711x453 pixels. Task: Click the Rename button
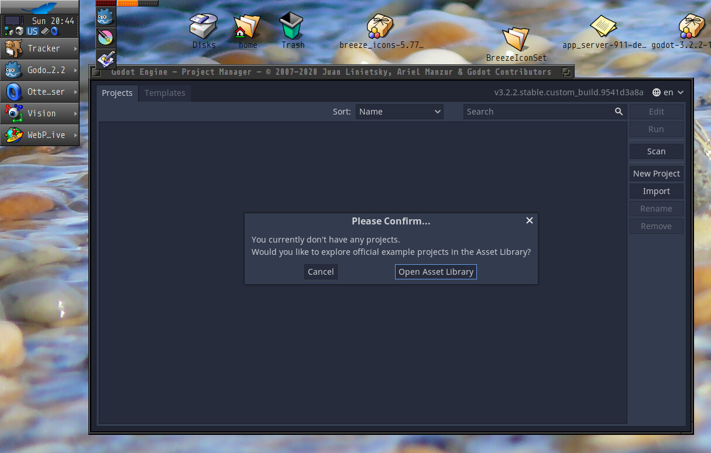[x=657, y=209]
